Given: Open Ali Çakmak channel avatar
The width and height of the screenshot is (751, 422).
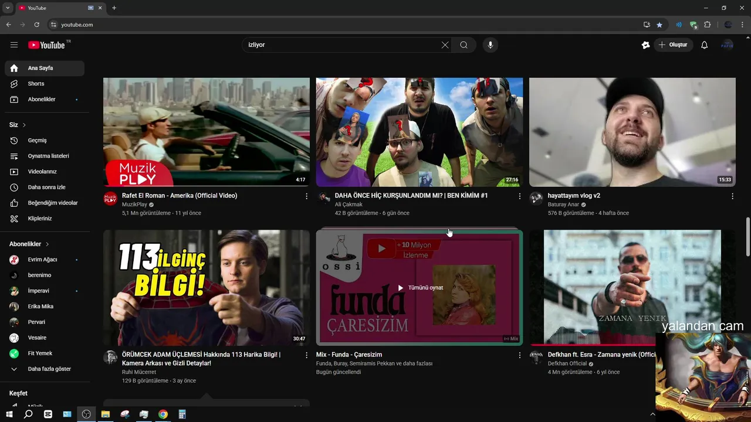Looking at the screenshot, I should (323, 198).
